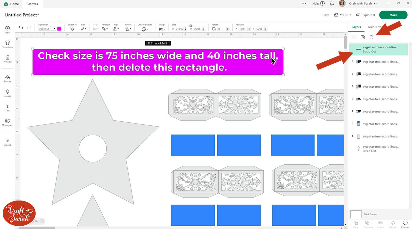
Task: Click Save
Action: [x=326, y=15]
